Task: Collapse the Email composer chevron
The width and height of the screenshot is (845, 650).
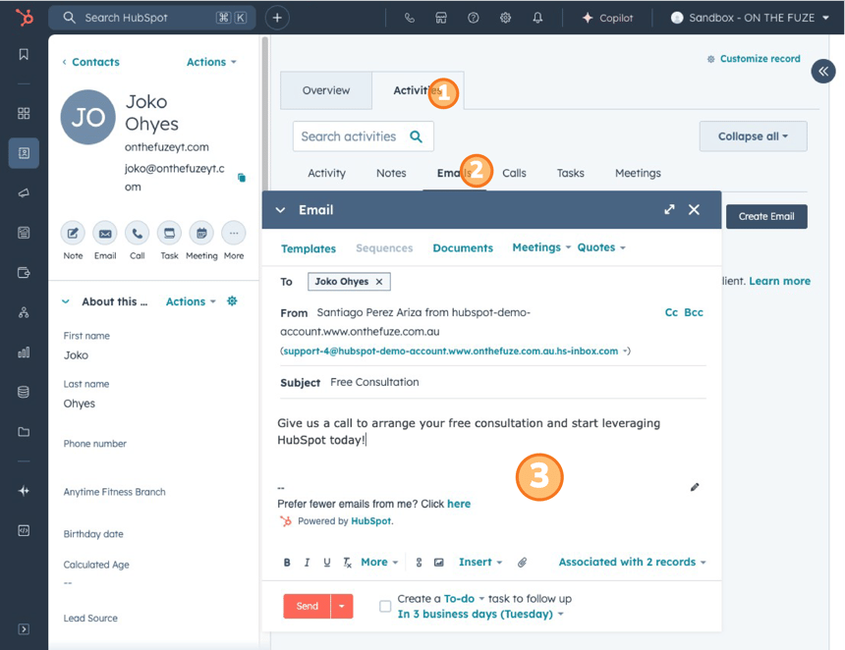Action: pyautogui.click(x=280, y=210)
